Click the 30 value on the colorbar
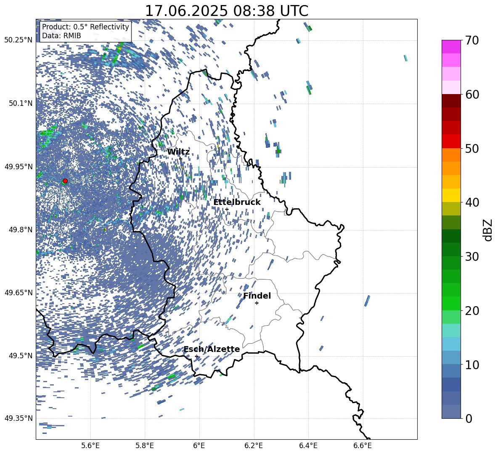 pyautogui.click(x=472, y=257)
